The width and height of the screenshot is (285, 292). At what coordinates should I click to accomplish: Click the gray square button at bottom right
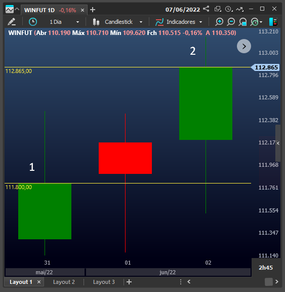(269, 282)
